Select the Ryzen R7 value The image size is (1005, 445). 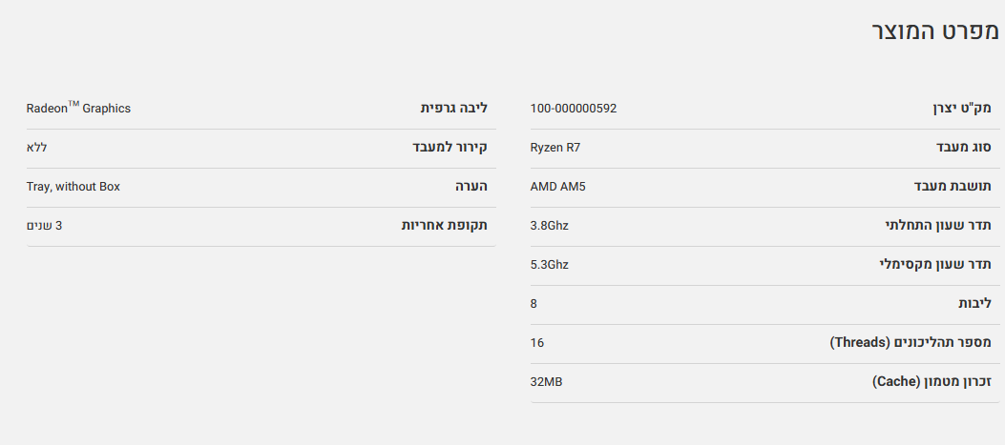click(x=555, y=148)
